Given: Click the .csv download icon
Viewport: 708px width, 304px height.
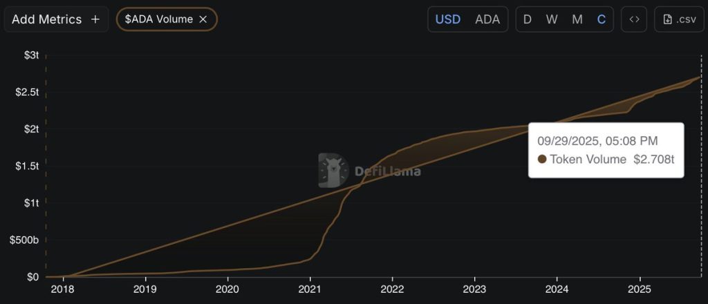Looking at the screenshot, I should tap(668, 19).
